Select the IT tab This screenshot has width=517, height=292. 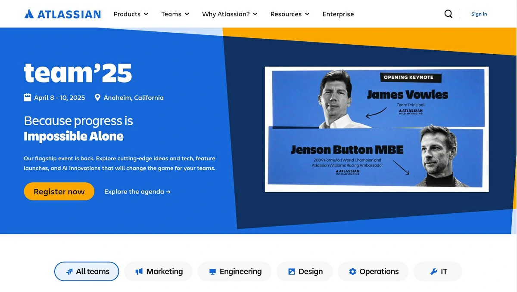438,271
